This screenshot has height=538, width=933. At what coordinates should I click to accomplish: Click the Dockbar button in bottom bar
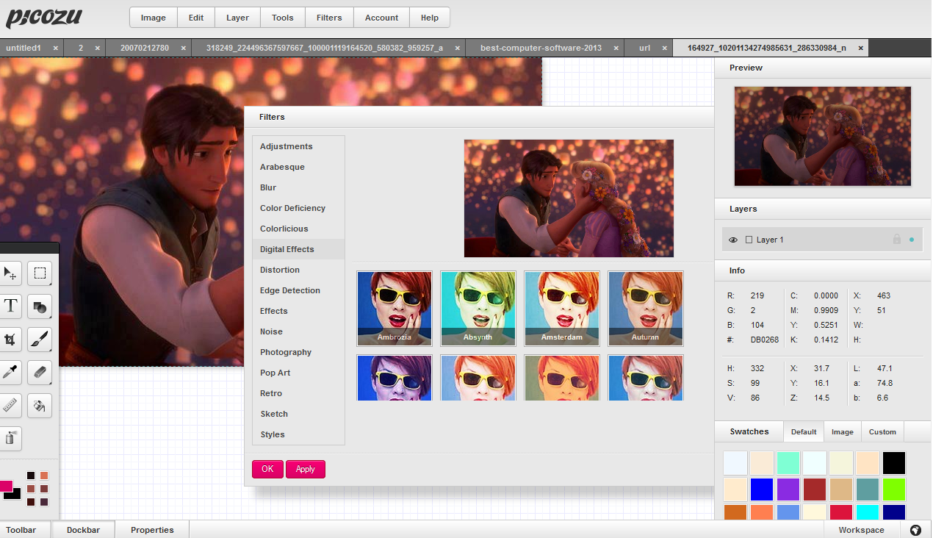pos(83,530)
